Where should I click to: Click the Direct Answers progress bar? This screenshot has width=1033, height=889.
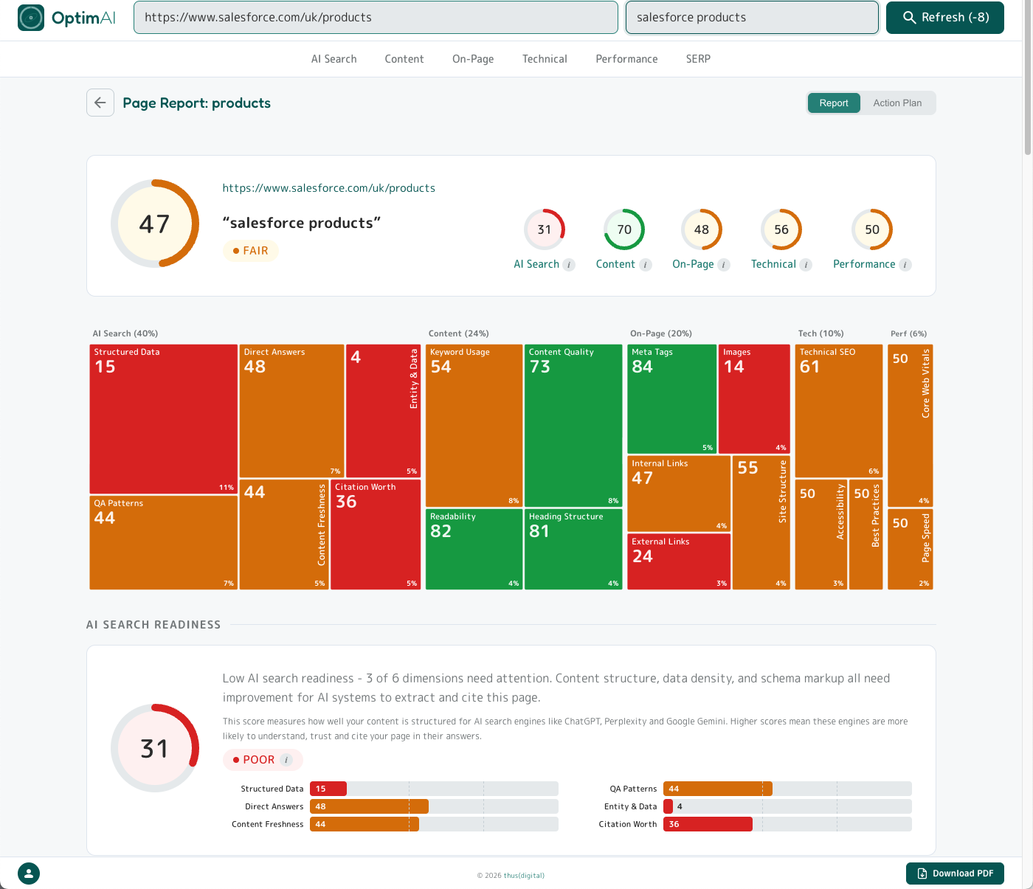[434, 806]
